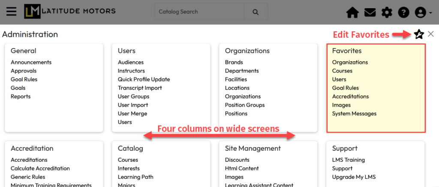
Task: Go to the Home page icon
Action: 352,13
